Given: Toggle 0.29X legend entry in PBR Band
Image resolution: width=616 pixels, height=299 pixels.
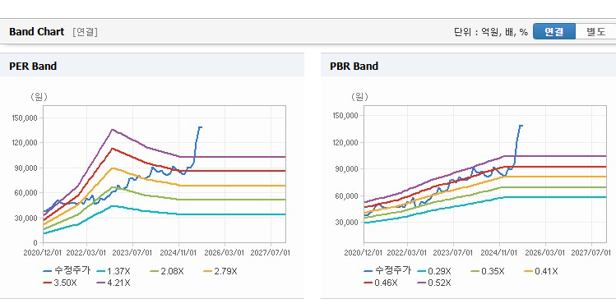Looking at the screenshot, I should pyautogui.click(x=433, y=271).
